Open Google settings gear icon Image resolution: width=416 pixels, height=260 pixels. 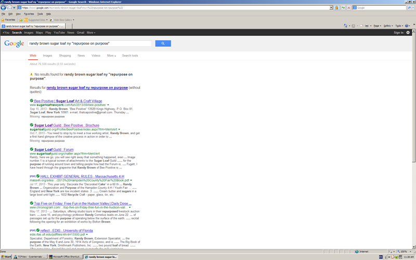[408, 33]
